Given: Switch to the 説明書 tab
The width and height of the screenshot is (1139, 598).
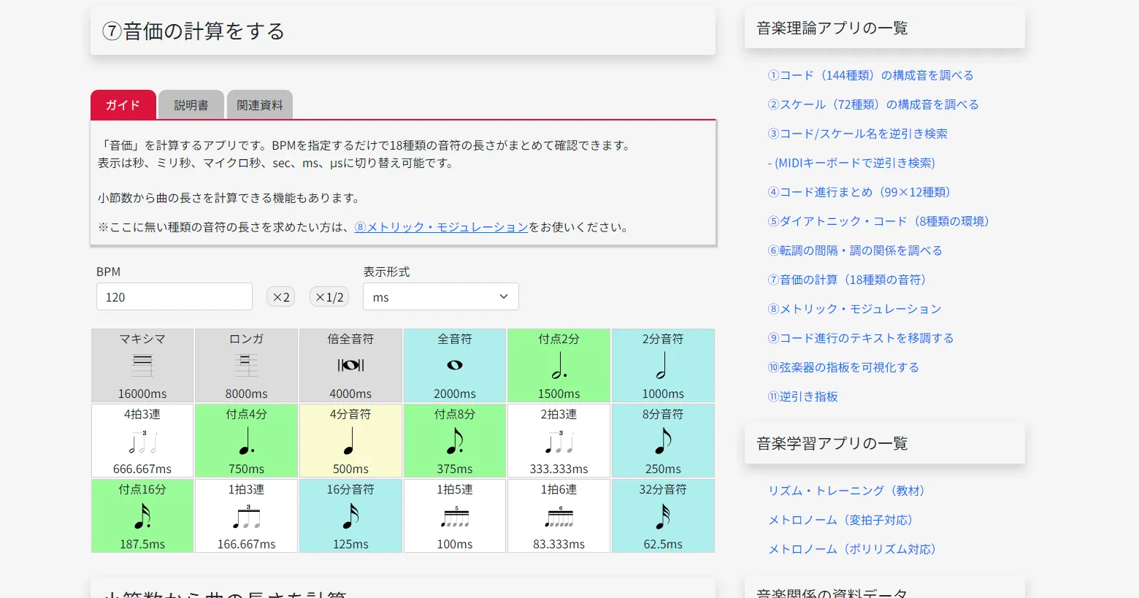Looking at the screenshot, I should (191, 104).
